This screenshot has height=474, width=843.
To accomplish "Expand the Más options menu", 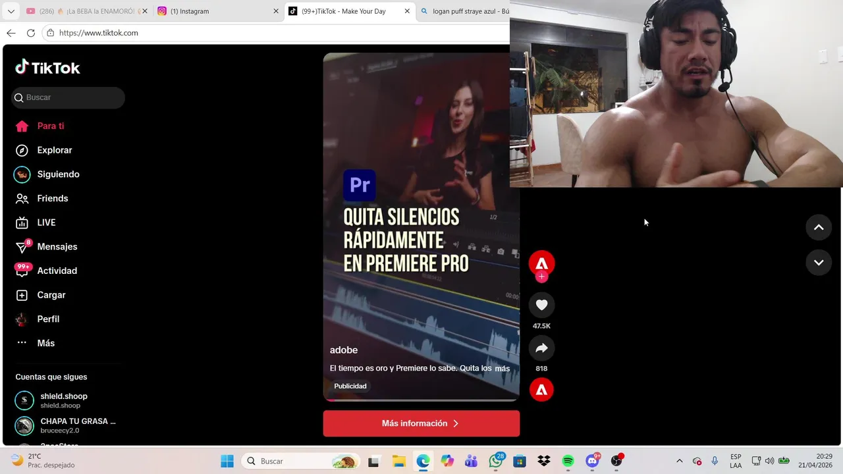I will (x=35, y=343).
